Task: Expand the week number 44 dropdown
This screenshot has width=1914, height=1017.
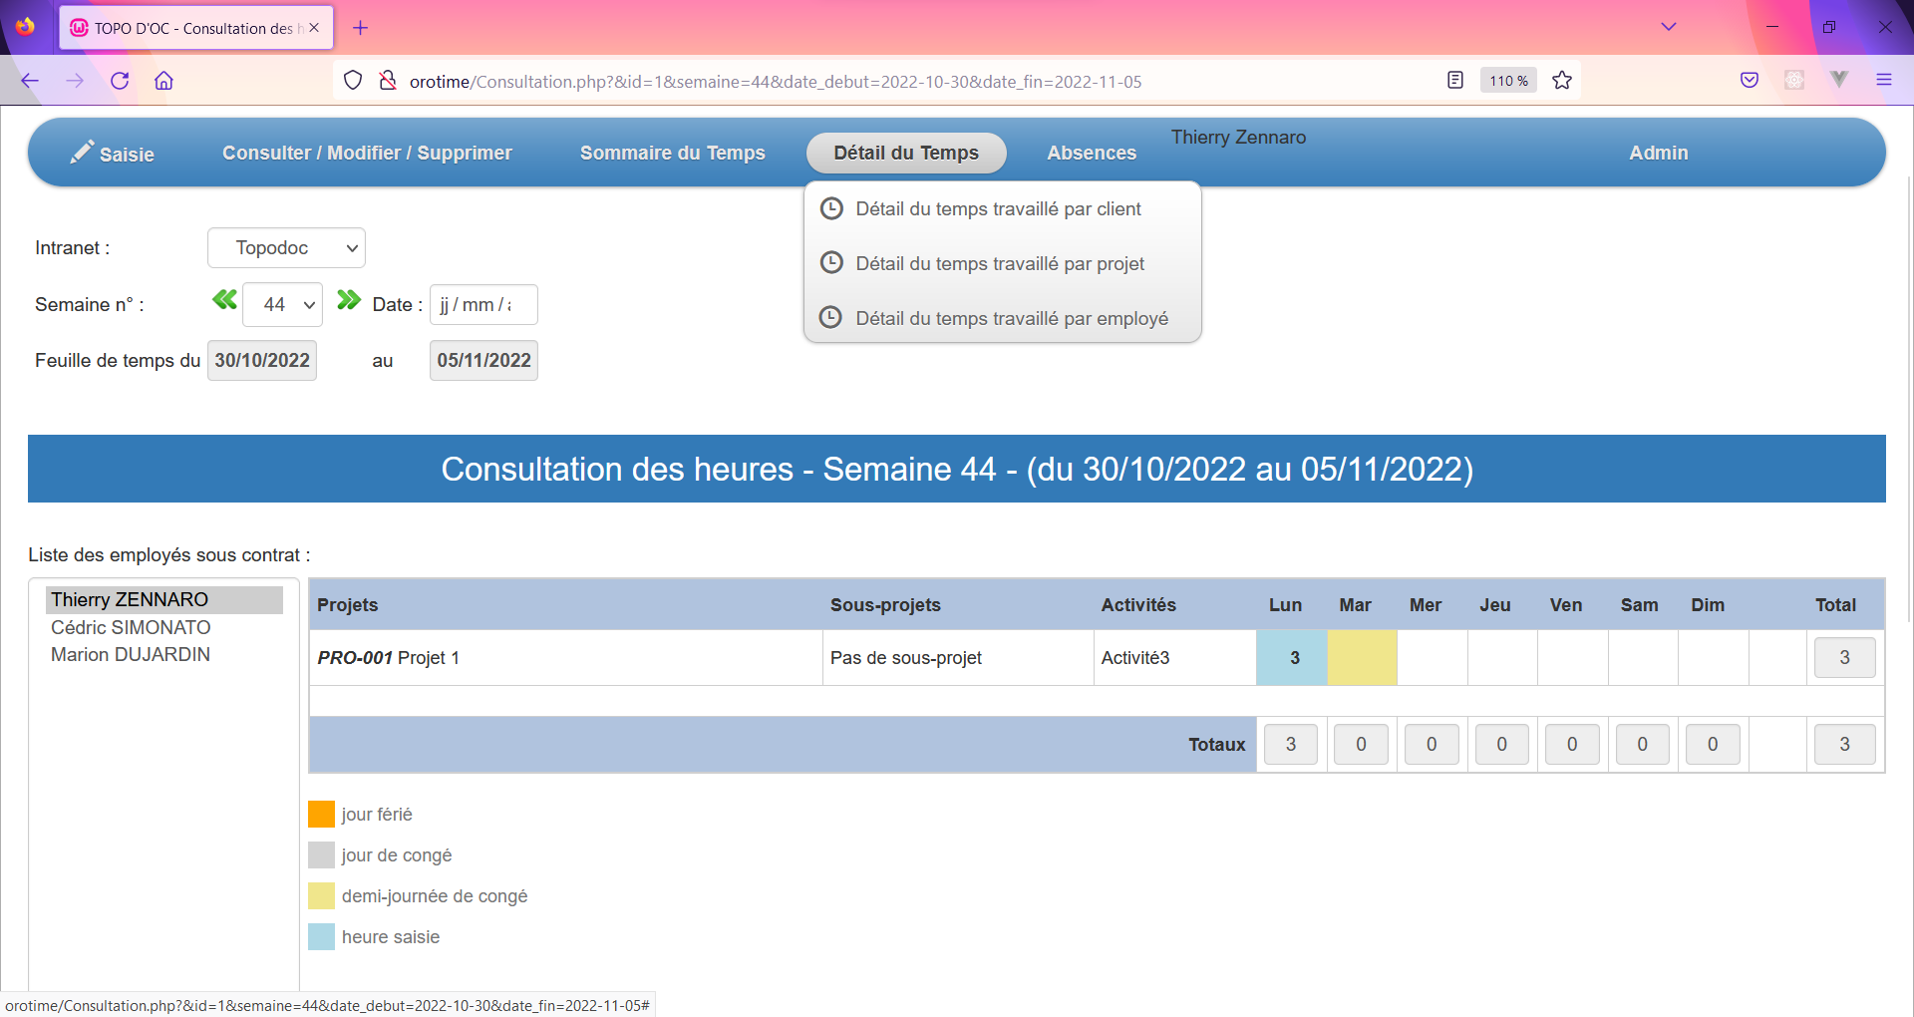Action: [x=283, y=305]
